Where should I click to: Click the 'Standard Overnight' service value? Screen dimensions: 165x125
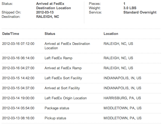pyautogui.click(x=140, y=12)
